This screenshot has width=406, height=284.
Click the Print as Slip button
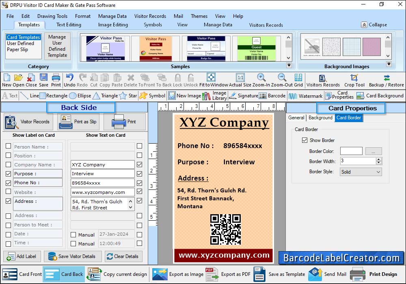(x=79, y=122)
